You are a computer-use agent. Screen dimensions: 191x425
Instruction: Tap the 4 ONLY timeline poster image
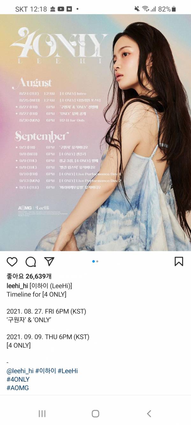point(95,133)
